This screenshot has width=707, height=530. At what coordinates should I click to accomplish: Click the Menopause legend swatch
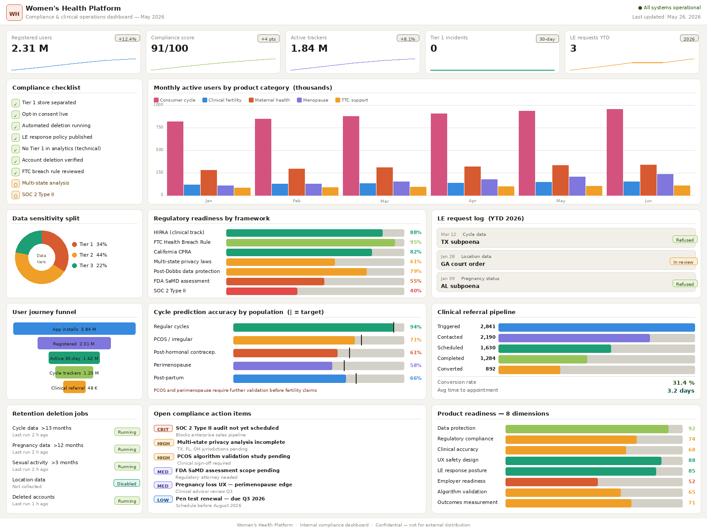pyautogui.click(x=299, y=100)
